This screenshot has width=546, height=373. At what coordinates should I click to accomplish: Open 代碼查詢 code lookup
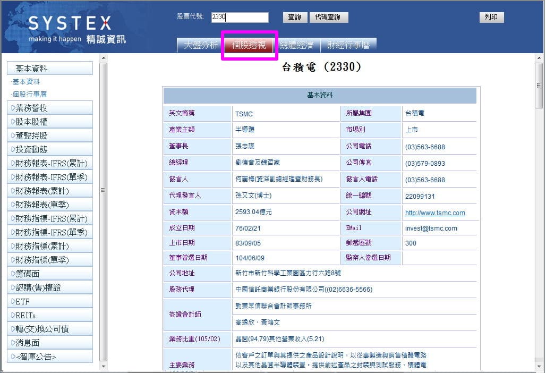[x=328, y=18]
